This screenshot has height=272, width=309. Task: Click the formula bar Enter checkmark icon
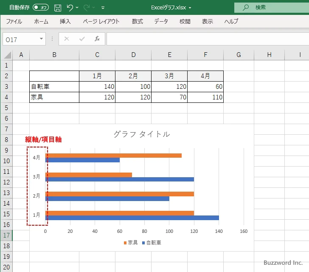point(82,39)
